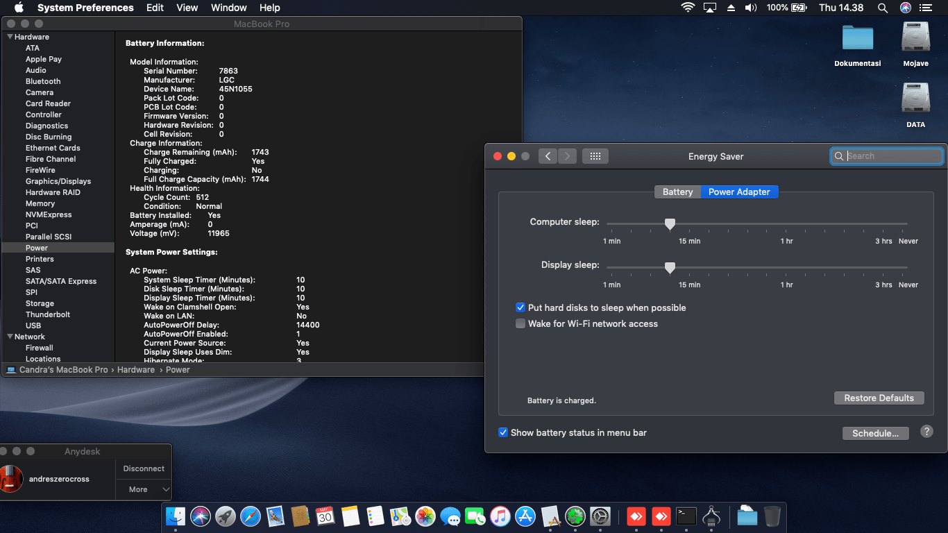
Task: Open the Trash in the Dock
Action: pos(772,516)
